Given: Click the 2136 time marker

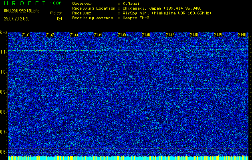Looking at the screenshot, I should click(146, 35).
